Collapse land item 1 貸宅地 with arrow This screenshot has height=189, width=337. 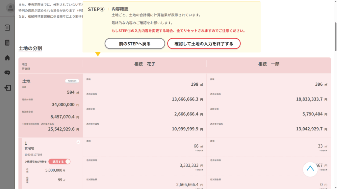(78, 142)
